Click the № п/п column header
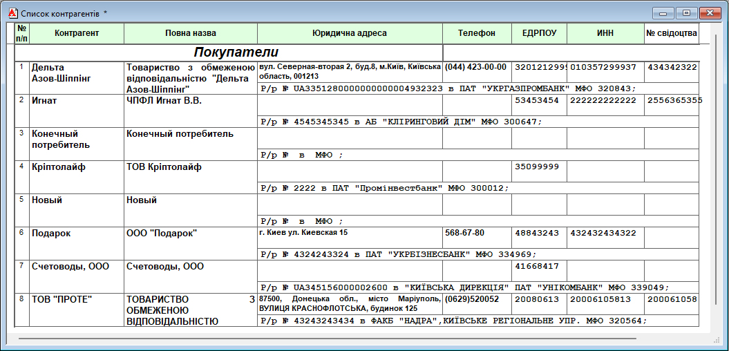Image resolution: width=729 pixels, height=351 pixels. tap(22, 33)
